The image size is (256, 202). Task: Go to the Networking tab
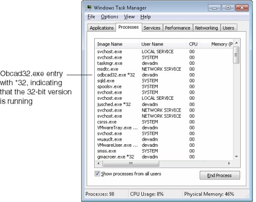[206, 28]
